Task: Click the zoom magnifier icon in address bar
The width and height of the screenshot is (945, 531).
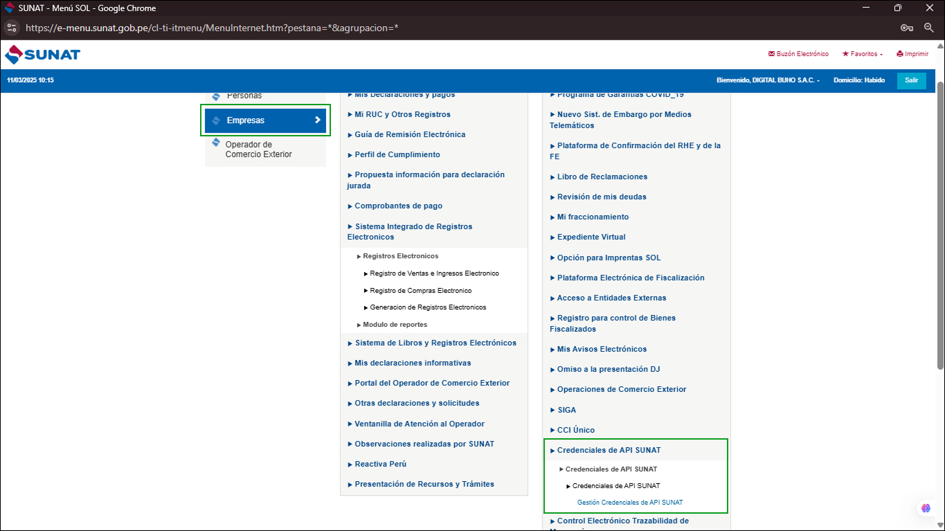Action: (x=928, y=28)
